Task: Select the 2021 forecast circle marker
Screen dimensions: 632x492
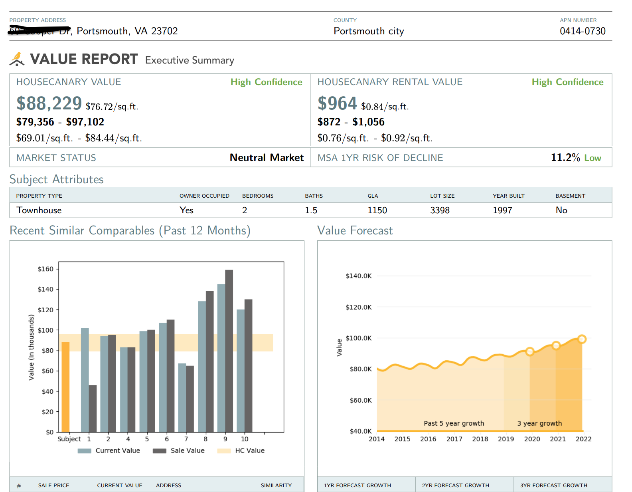Action: 556,345
